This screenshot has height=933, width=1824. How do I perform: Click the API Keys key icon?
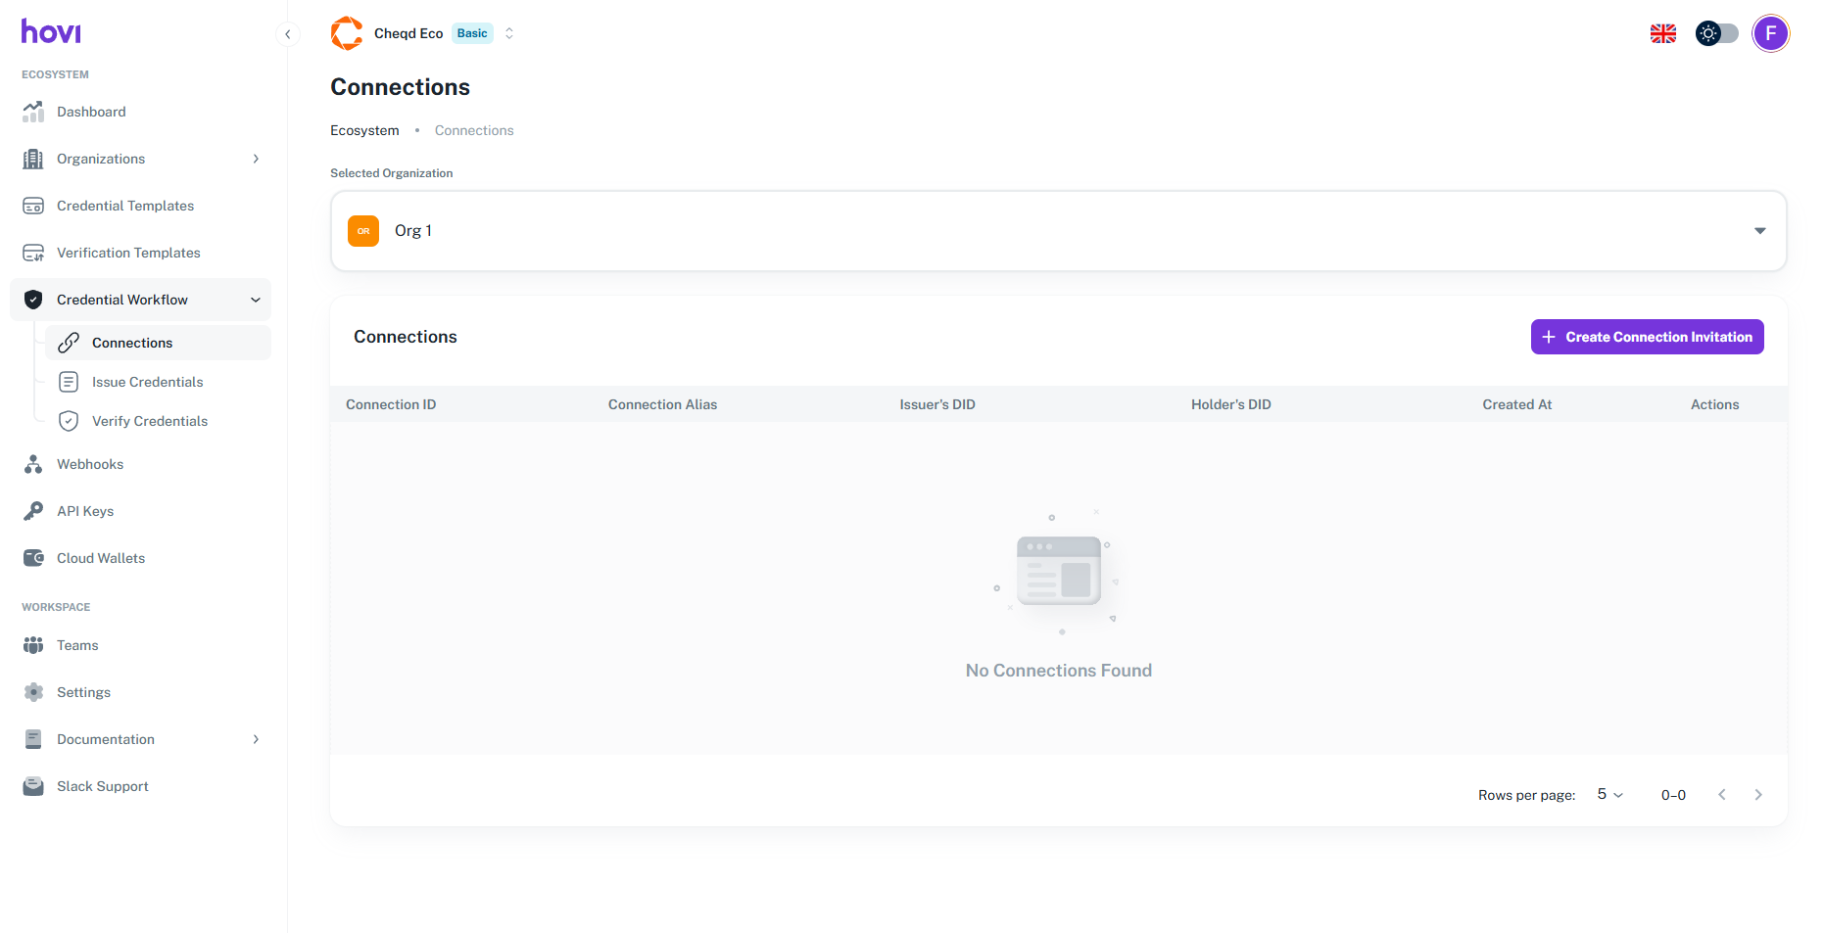(x=33, y=511)
